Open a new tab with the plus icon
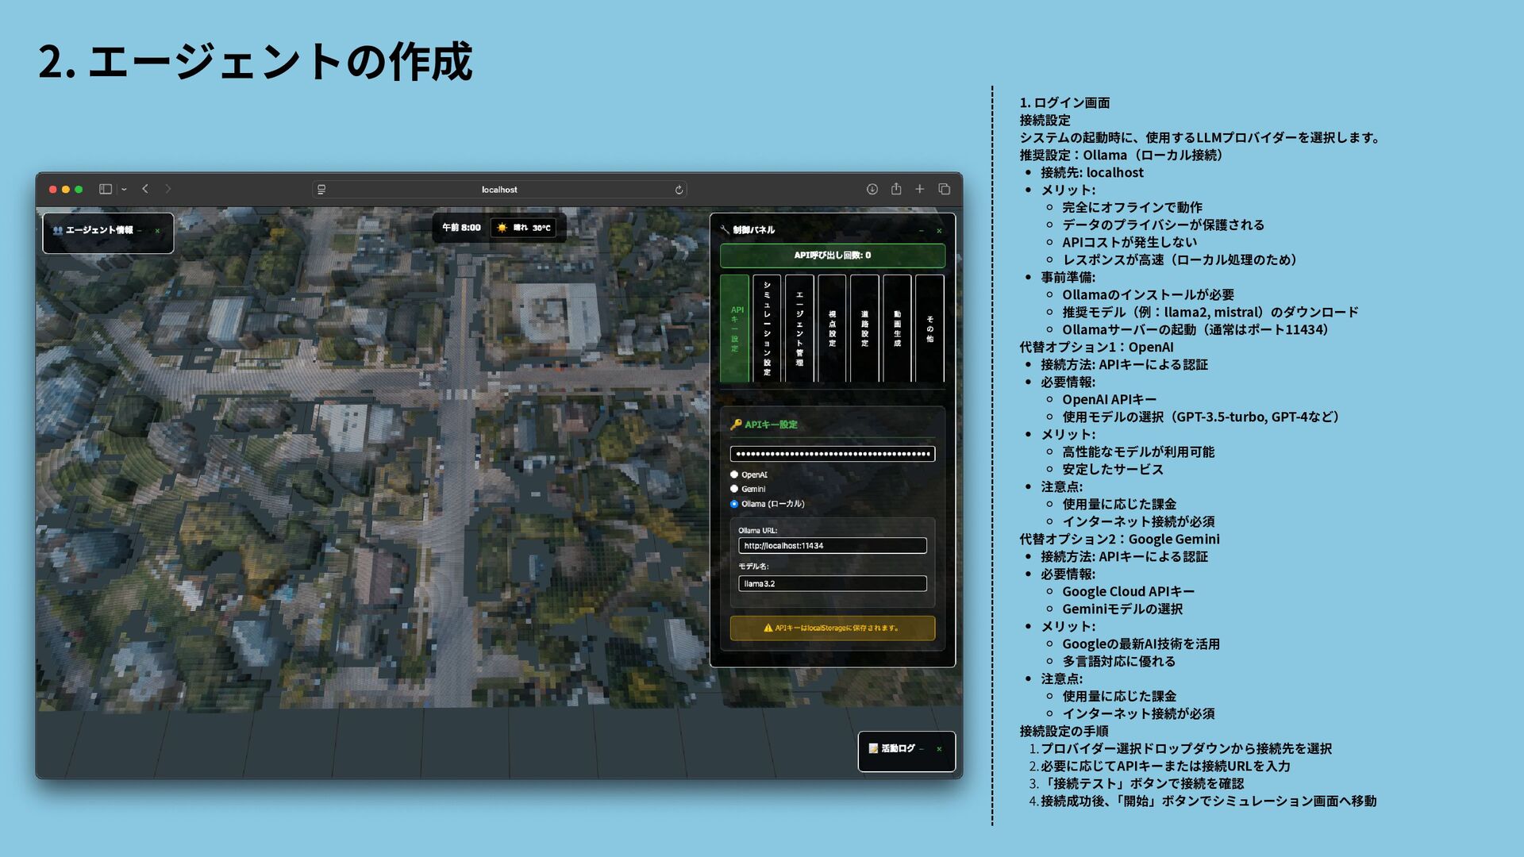Image resolution: width=1524 pixels, height=857 pixels. click(x=919, y=189)
